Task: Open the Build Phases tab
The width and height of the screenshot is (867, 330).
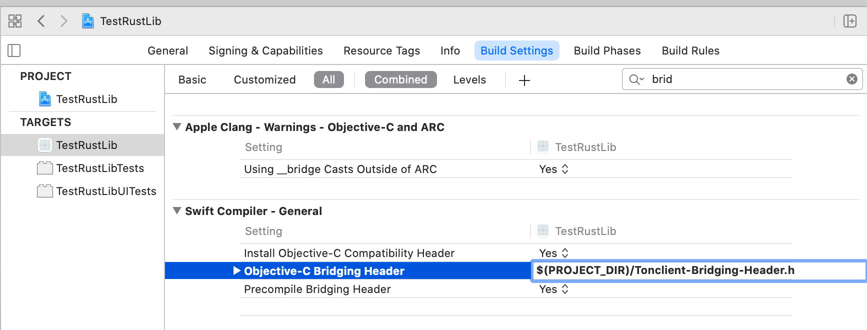Action: coord(607,50)
